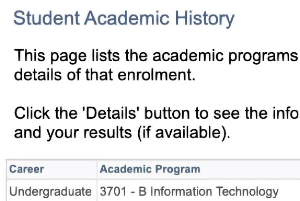The width and height of the screenshot is (300, 201).
Task: Select the Undergraduate career cell
Action: (51, 191)
